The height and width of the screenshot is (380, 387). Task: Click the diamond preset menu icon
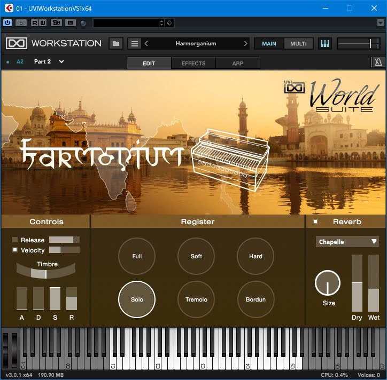coord(169,23)
